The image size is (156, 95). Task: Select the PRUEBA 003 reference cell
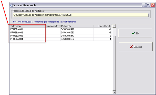(28, 36)
